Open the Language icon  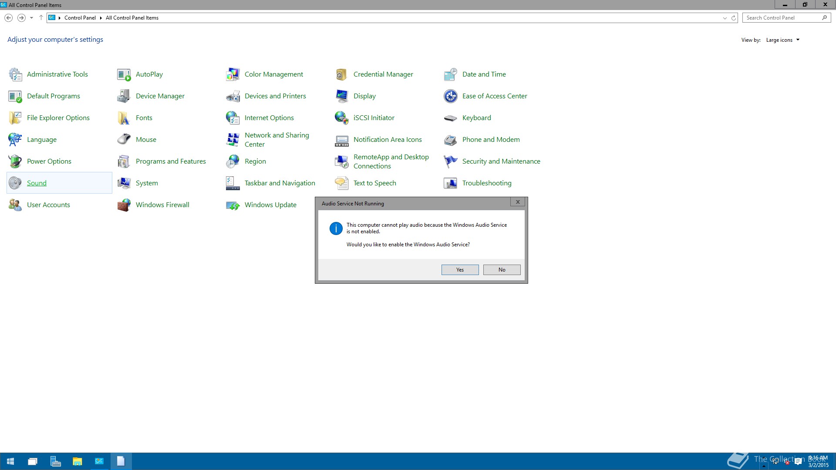[x=15, y=140]
